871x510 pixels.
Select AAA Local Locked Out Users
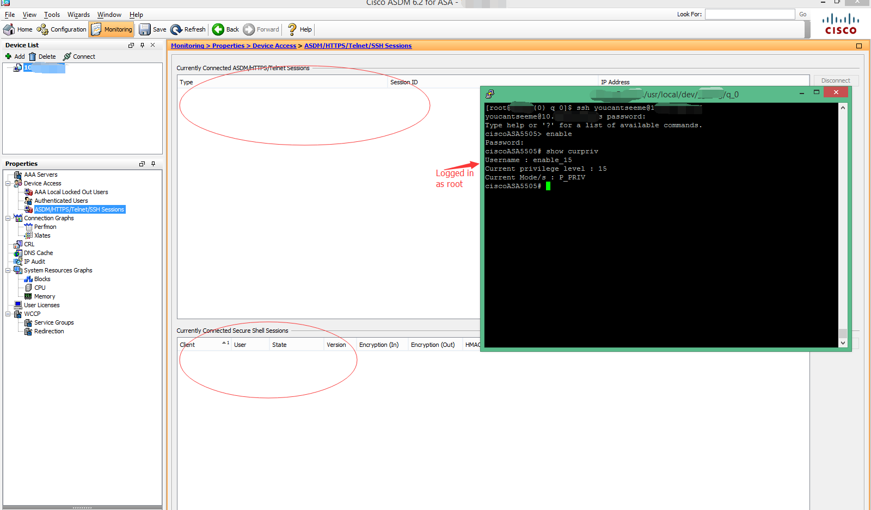71,192
